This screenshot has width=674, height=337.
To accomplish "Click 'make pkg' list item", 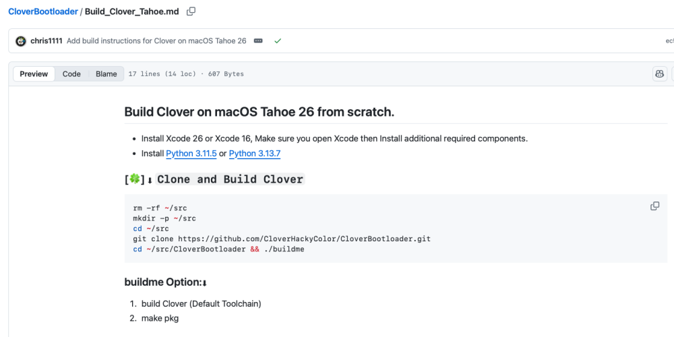I will (x=160, y=319).
